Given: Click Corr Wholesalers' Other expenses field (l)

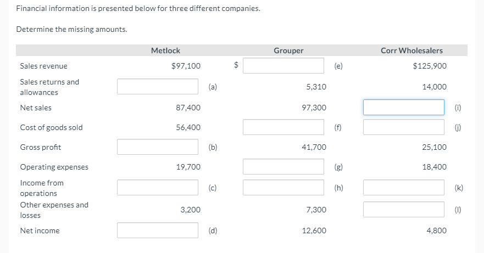Looking at the screenshot, I should point(404,209).
